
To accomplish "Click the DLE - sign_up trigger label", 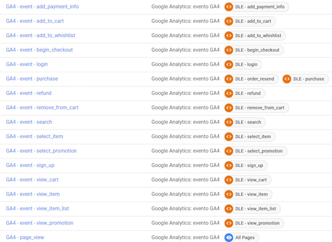I will point(249,165).
